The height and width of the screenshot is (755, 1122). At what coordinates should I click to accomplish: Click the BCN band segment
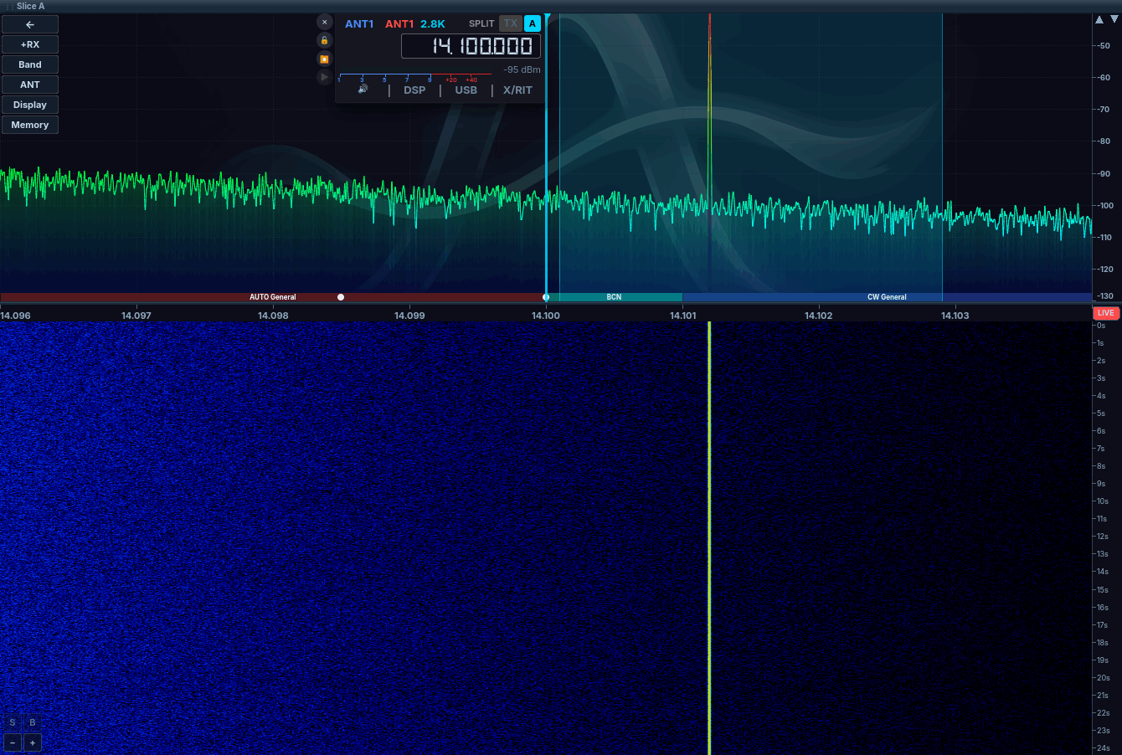point(614,297)
